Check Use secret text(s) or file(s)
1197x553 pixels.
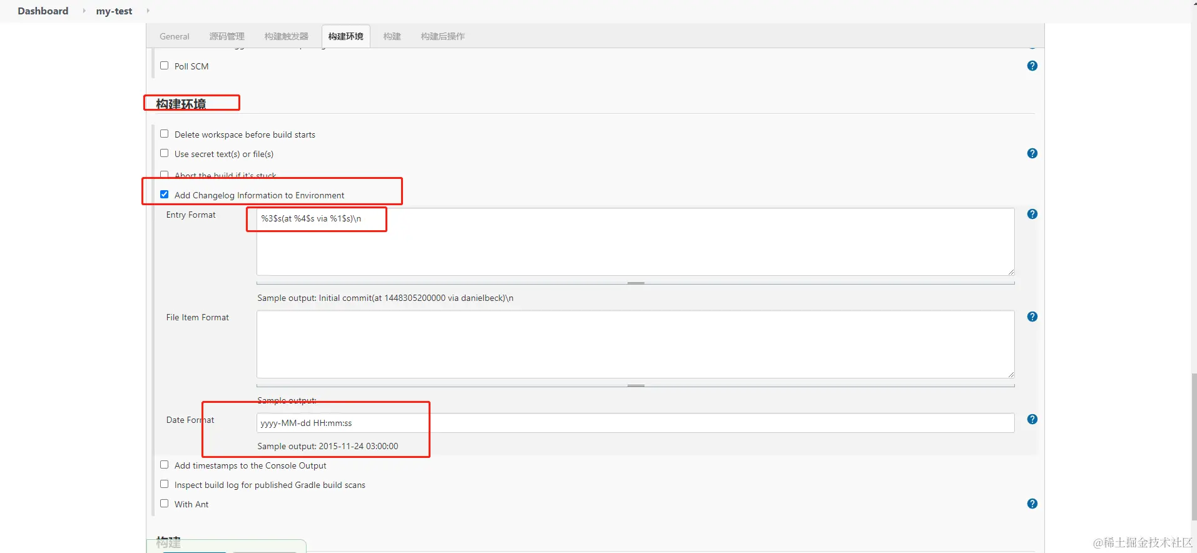[x=164, y=153]
